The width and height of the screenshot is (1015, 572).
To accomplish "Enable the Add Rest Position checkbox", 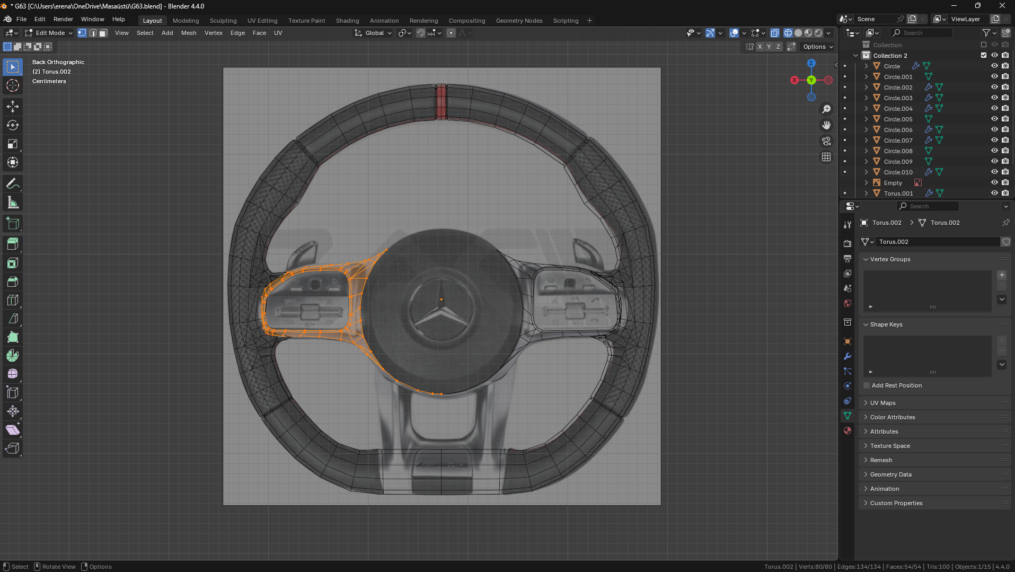I will pos(867,385).
